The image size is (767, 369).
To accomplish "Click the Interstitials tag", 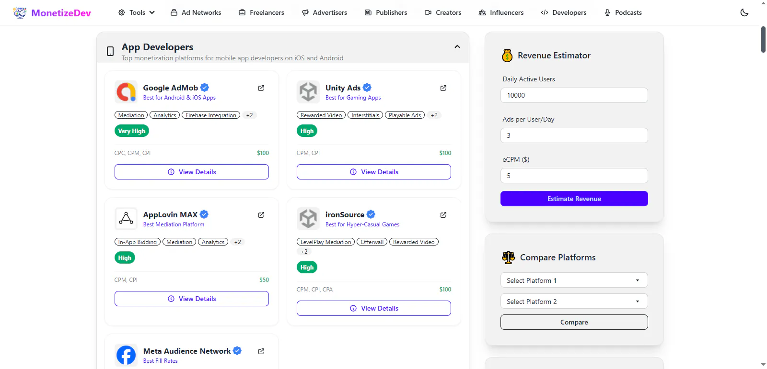I will pos(365,115).
